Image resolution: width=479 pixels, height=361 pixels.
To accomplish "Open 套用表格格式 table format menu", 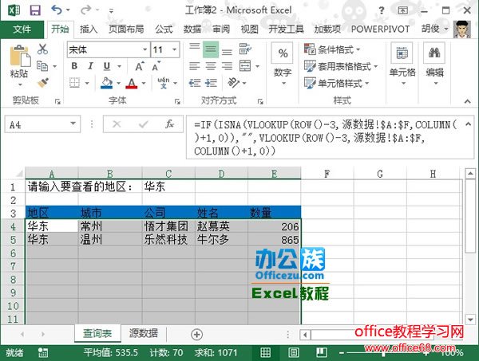I will tap(341, 66).
